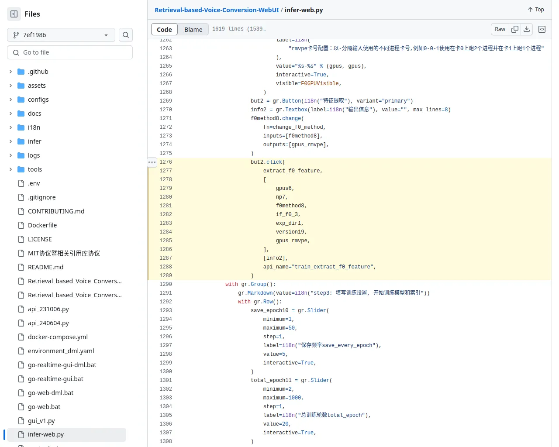
Task: Expand the docs folder chevron
Action: coord(10,113)
